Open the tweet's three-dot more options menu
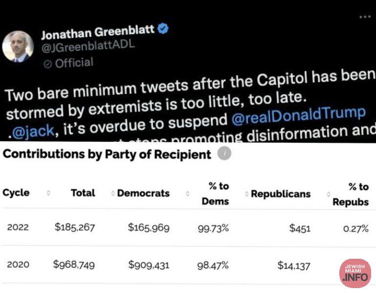376x293 pixels. pos(365,17)
